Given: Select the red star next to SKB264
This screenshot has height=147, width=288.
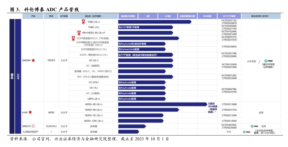Looking at the screenshot, I should coord(33,60).
